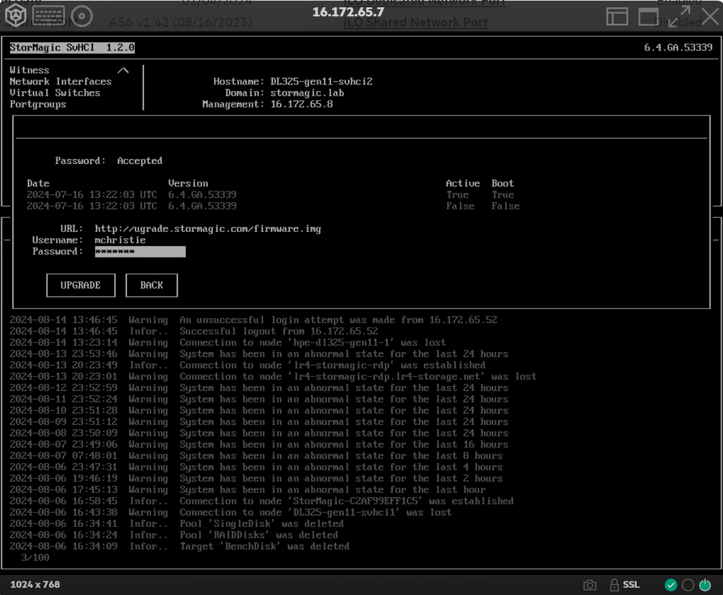Open the virtual media disc icon
Viewport: 723px width, 595px height.
point(82,16)
